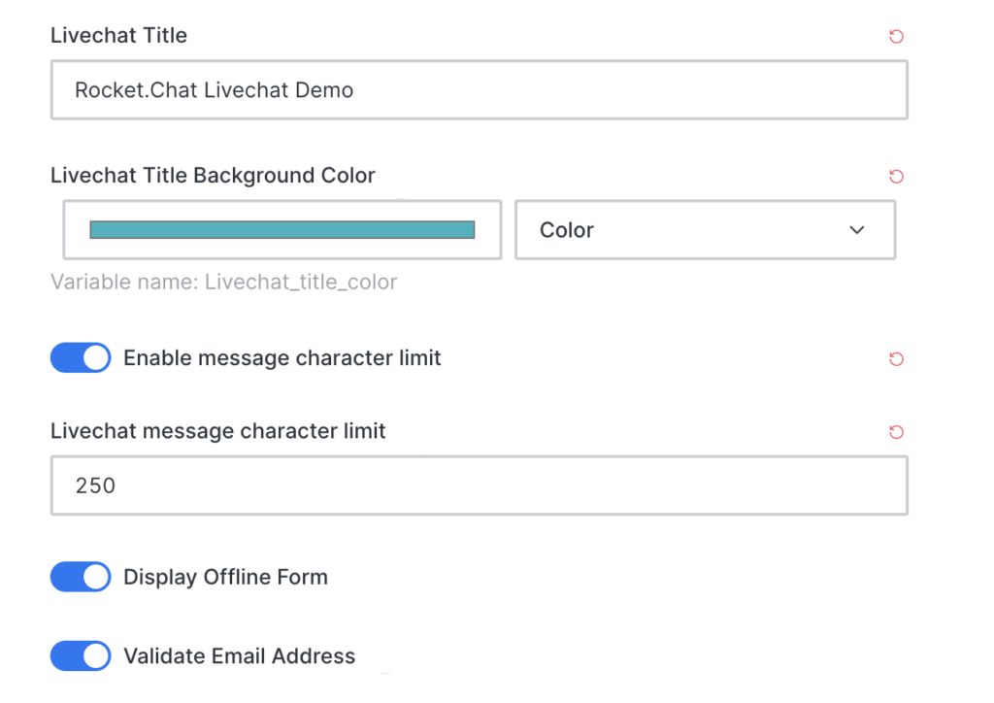Pick the teal title background color bar
Image resolution: width=994 pixels, height=703 pixels.
pyautogui.click(x=282, y=229)
